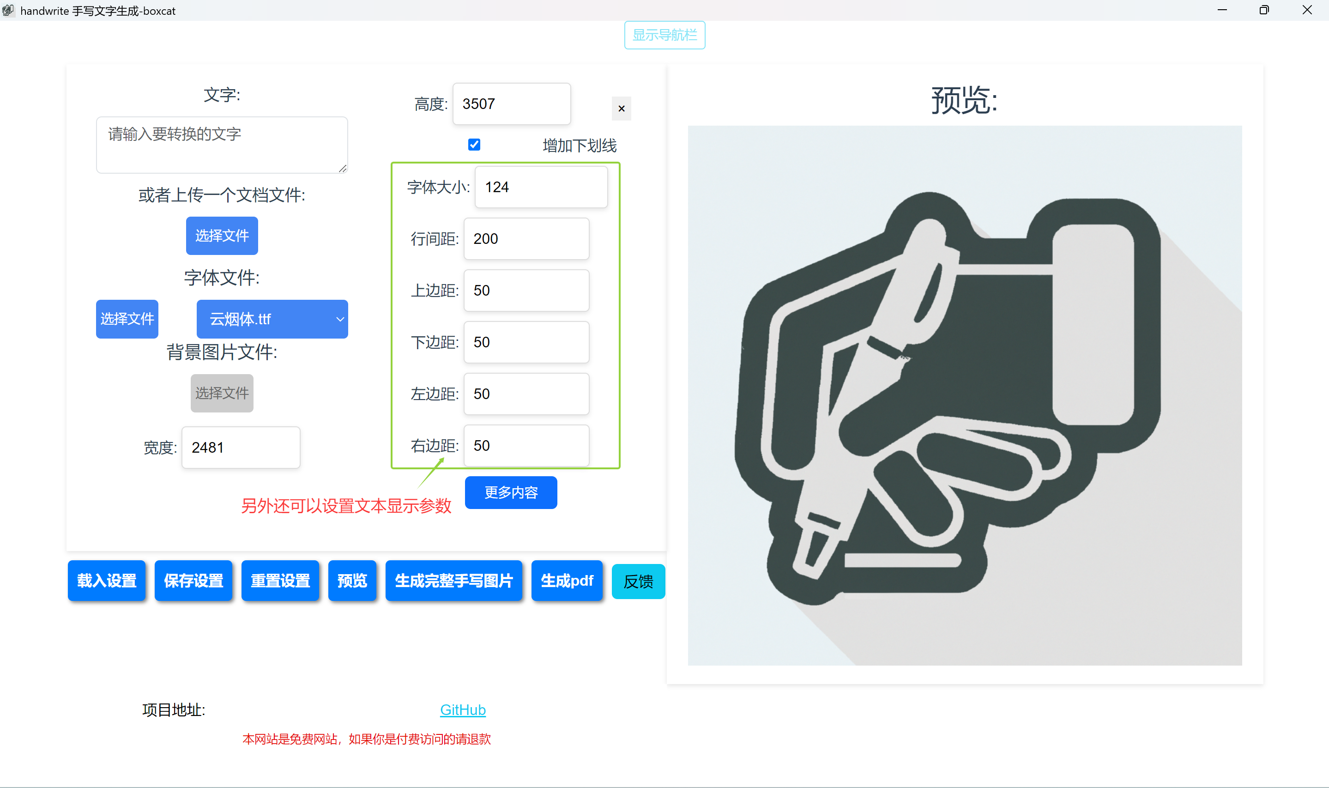Click the text area resize handle
The width and height of the screenshot is (1329, 788).
coord(343,168)
